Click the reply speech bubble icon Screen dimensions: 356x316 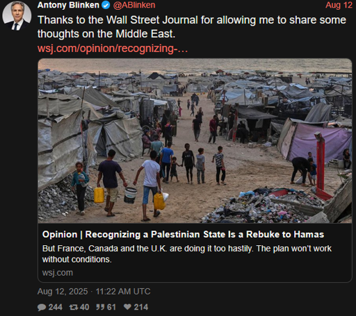click(x=42, y=307)
